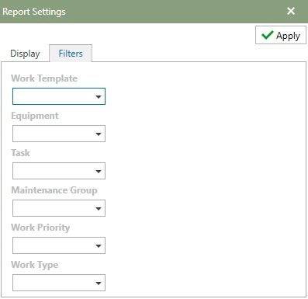
Task: Click the Work Priority label
Action: point(40,228)
